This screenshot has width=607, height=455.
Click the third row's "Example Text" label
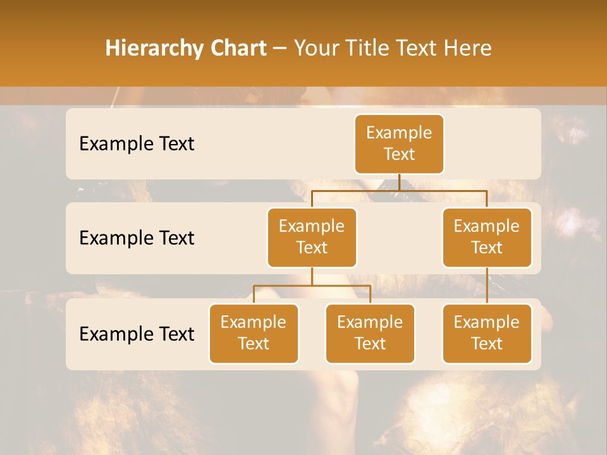tap(137, 334)
